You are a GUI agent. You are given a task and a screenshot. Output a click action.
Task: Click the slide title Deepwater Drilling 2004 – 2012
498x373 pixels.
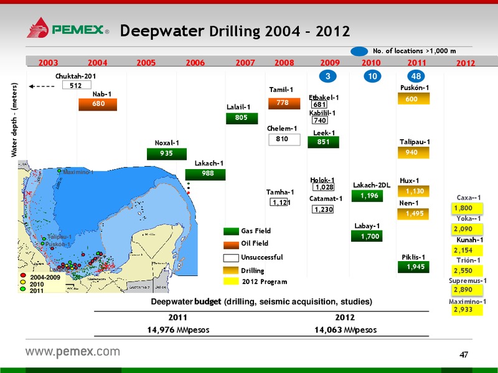pos(235,32)
